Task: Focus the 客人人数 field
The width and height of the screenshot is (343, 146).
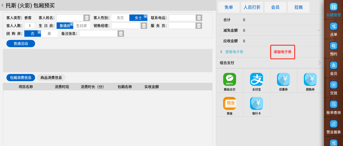Action: [30, 26]
